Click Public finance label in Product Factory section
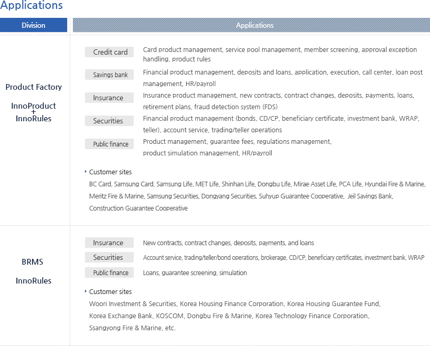The height and width of the screenshot is (346, 430). tap(110, 144)
